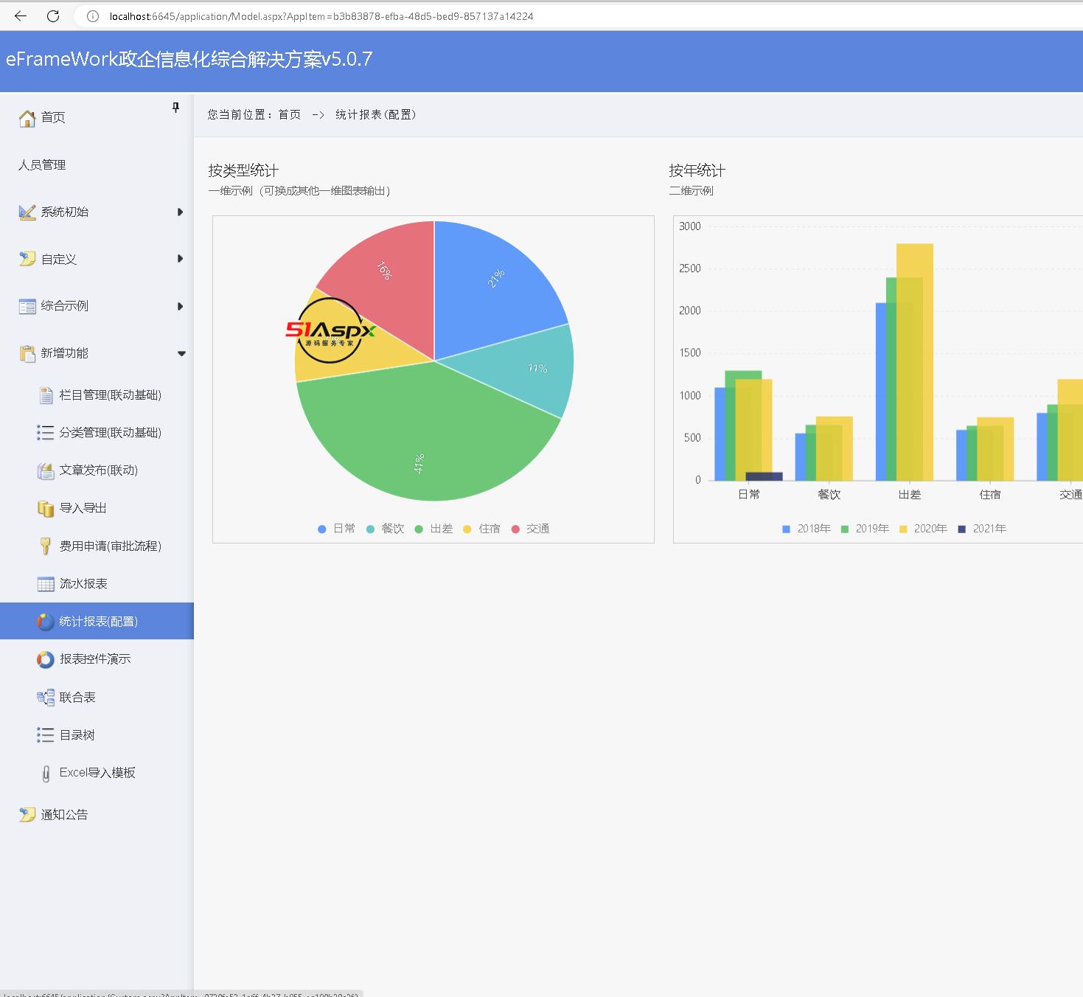The height and width of the screenshot is (997, 1083).
Task: Open 栏目管理(联动基础) document icon
Action: click(46, 395)
